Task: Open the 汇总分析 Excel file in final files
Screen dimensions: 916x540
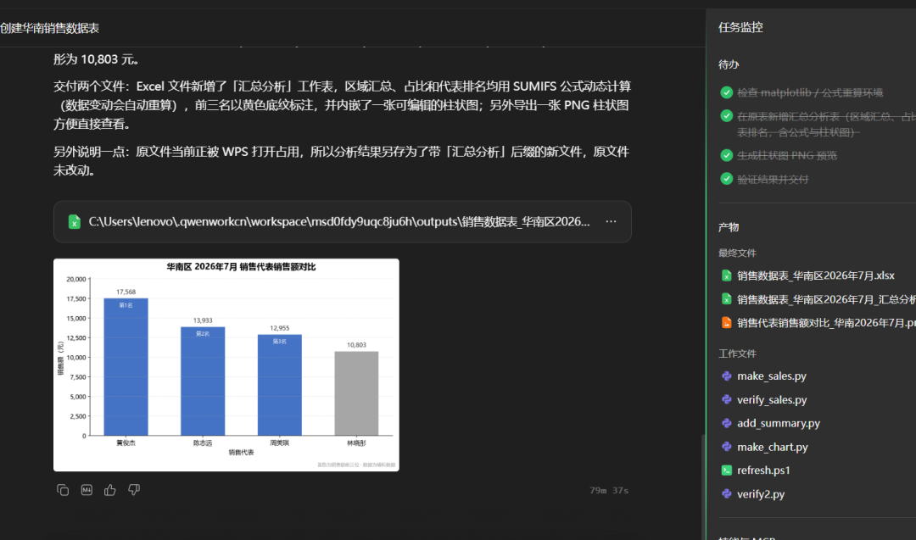Action: click(826, 299)
